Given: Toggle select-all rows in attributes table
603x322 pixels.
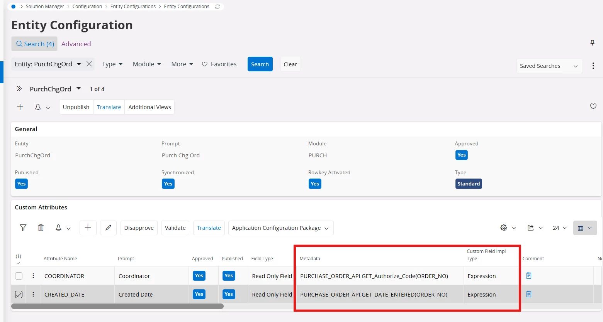Looking at the screenshot, I should (x=18, y=263).
